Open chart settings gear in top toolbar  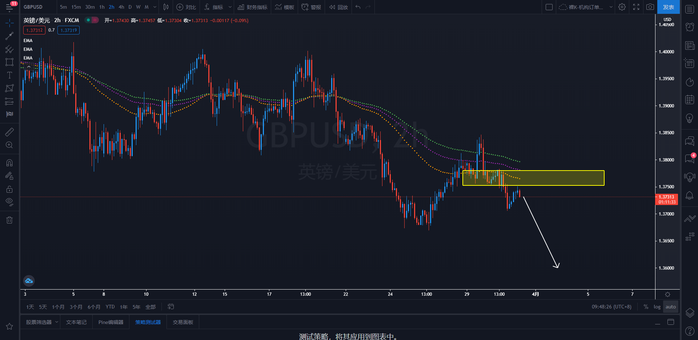click(x=622, y=7)
